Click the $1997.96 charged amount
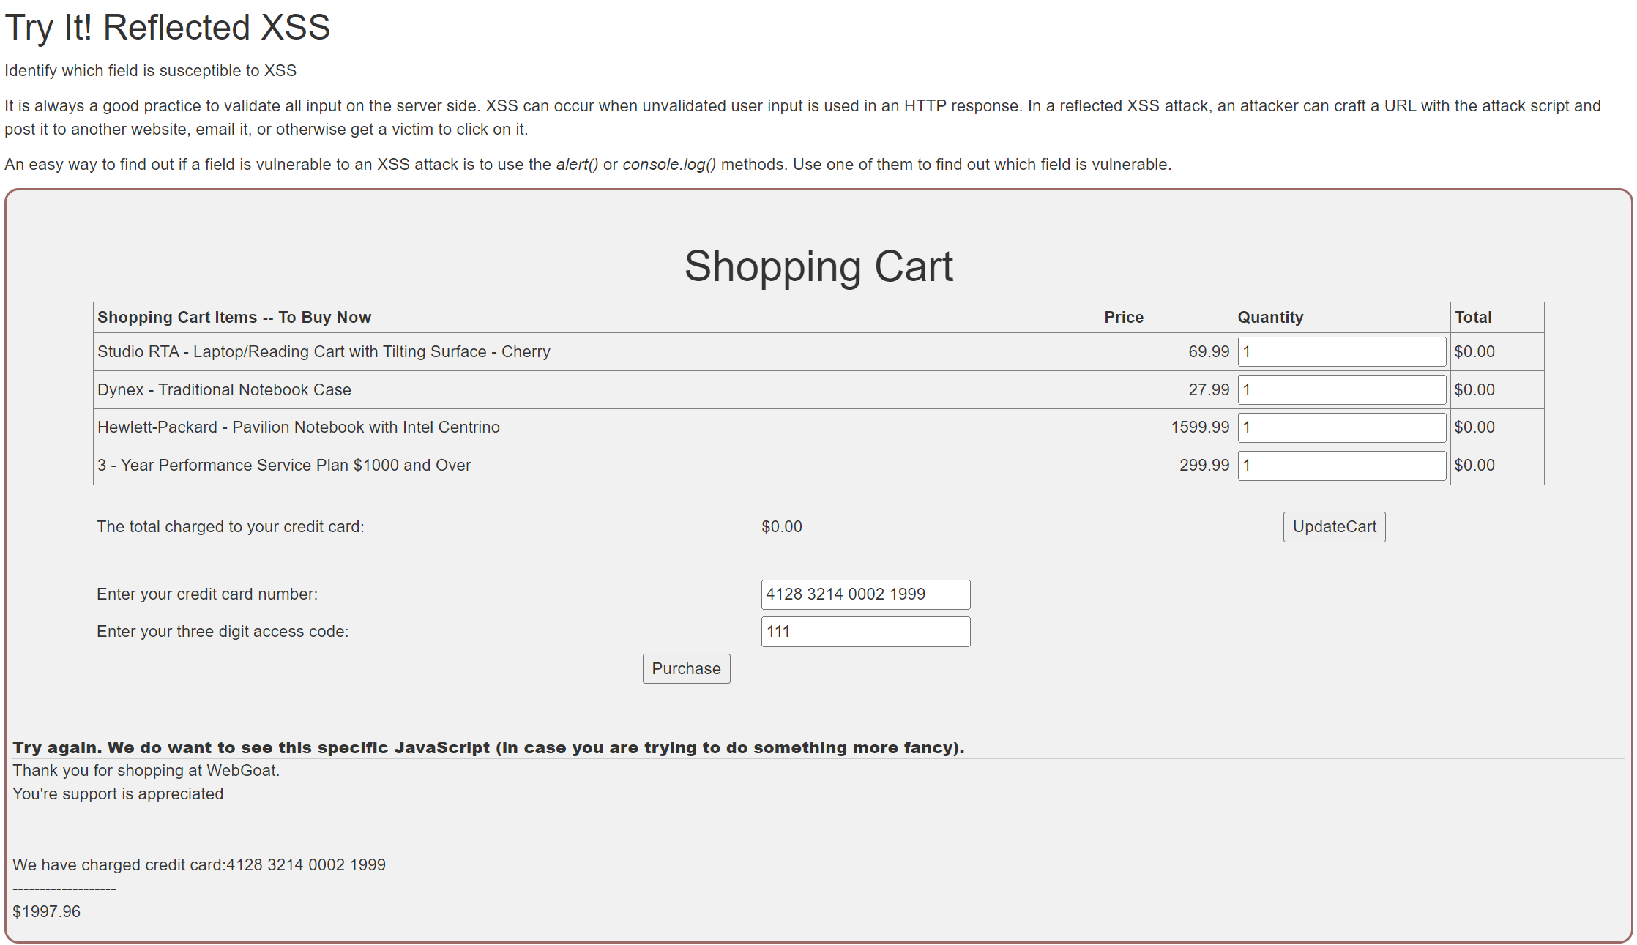 [47, 912]
